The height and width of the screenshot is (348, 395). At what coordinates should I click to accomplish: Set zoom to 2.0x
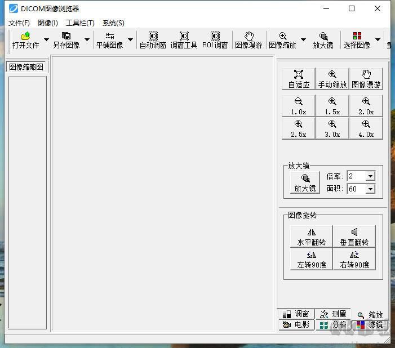click(x=366, y=106)
